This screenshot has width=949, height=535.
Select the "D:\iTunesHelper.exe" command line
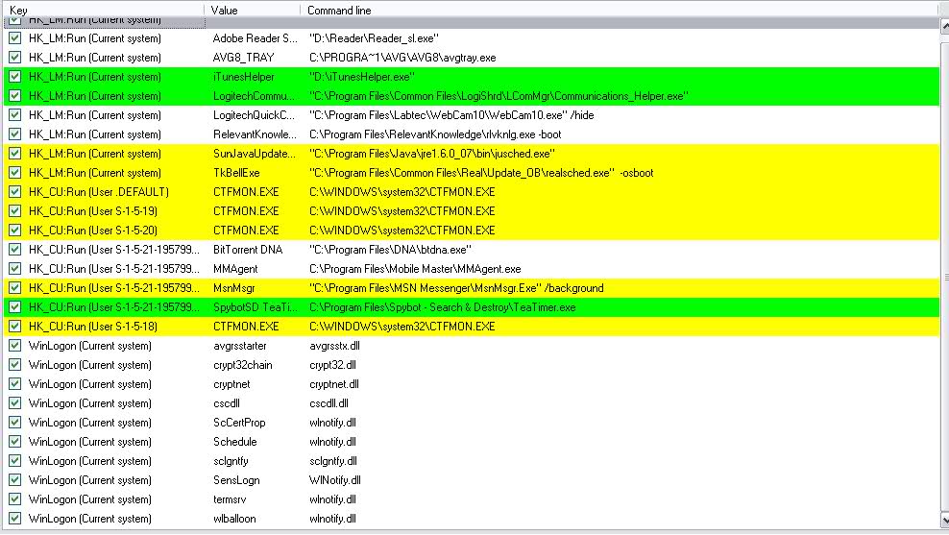click(x=362, y=77)
